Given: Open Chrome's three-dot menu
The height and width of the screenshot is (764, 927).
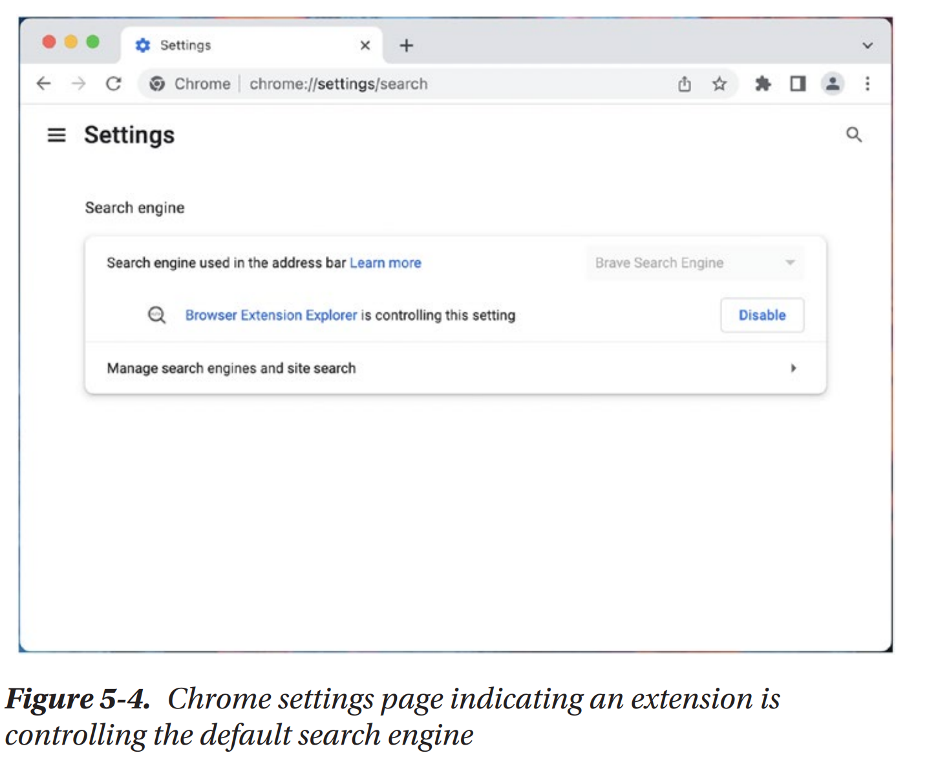Looking at the screenshot, I should (868, 83).
